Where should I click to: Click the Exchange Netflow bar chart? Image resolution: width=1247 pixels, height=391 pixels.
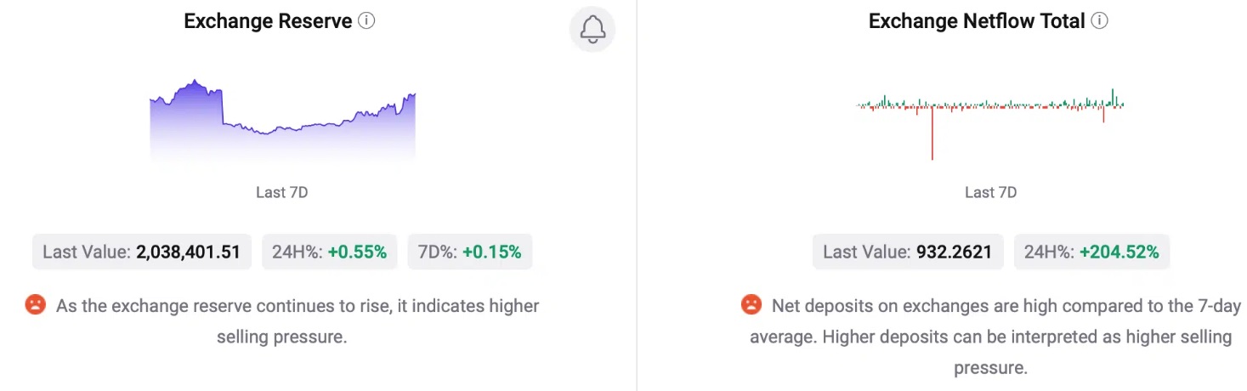click(990, 123)
